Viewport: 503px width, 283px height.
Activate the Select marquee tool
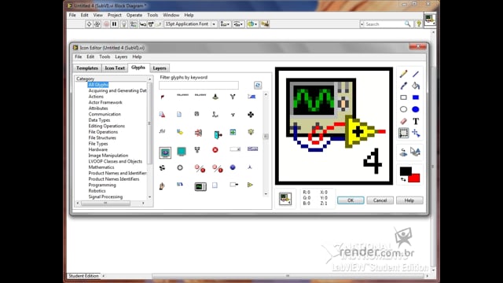(403, 133)
